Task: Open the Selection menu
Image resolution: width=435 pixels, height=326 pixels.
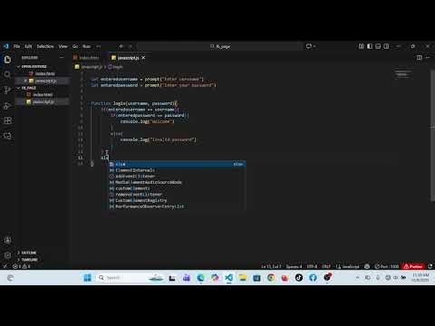Action: tap(45, 46)
